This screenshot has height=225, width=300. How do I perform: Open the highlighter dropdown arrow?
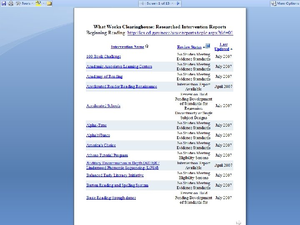(44, 3)
